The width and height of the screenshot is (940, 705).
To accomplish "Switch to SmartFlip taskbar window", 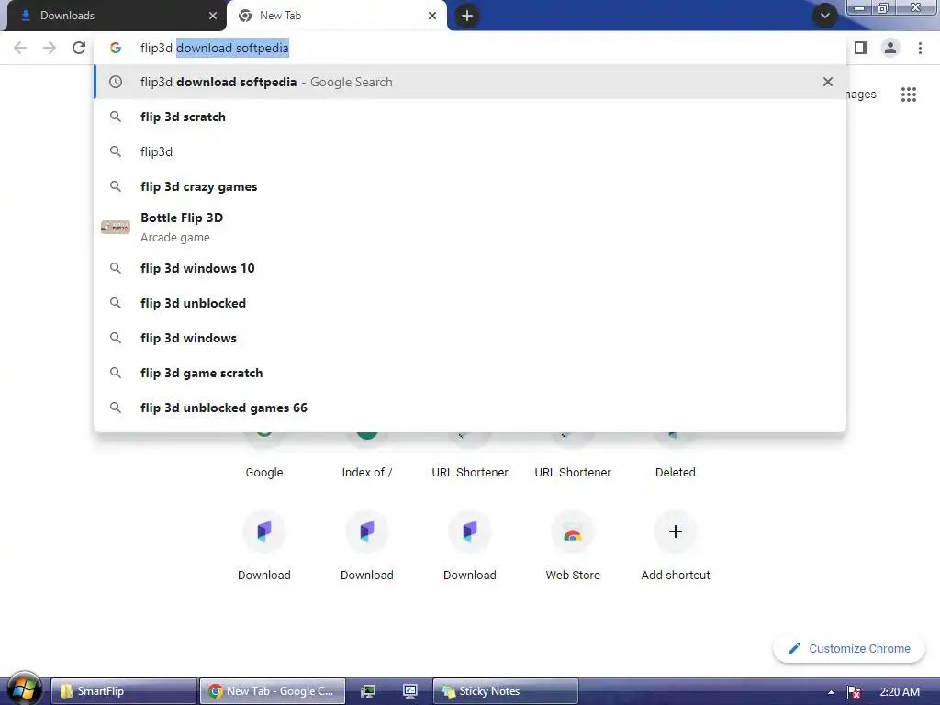I will pos(124,691).
